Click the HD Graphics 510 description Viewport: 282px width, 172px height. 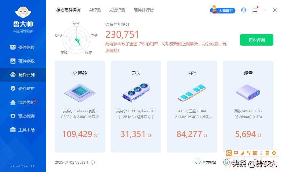136,114
